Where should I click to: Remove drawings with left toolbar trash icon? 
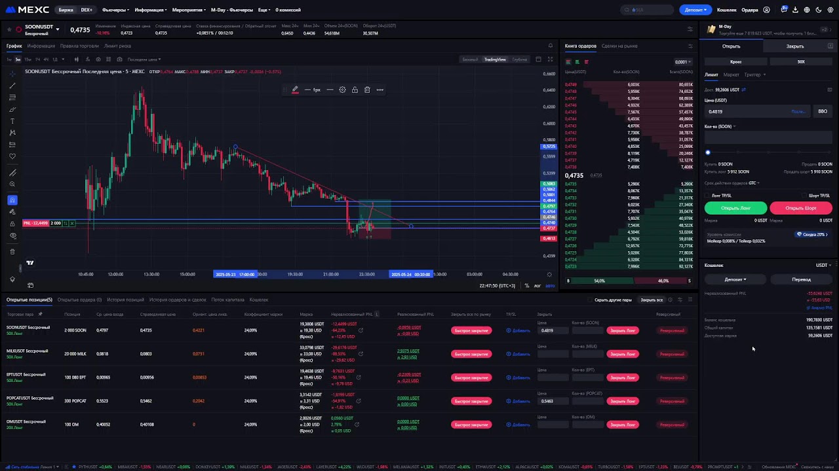coord(12,251)
